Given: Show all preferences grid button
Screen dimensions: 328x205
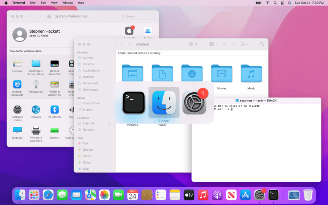Looking at the screenshot, I should tap(49, 16).
